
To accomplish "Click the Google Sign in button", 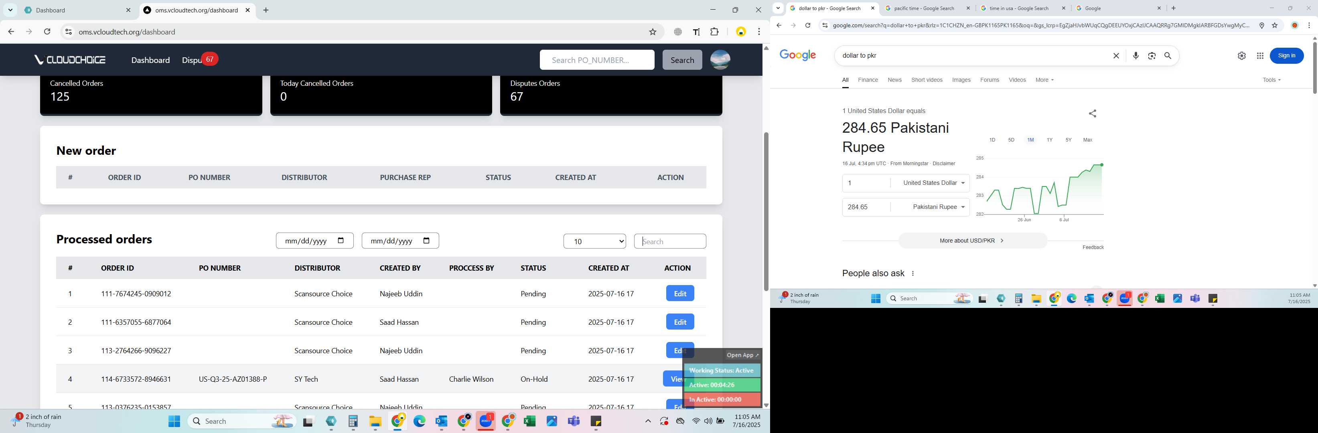I will [x=1286, y=56].
